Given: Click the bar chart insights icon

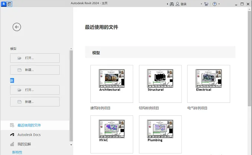Looking at the screenshot, I should coord(12,144).
